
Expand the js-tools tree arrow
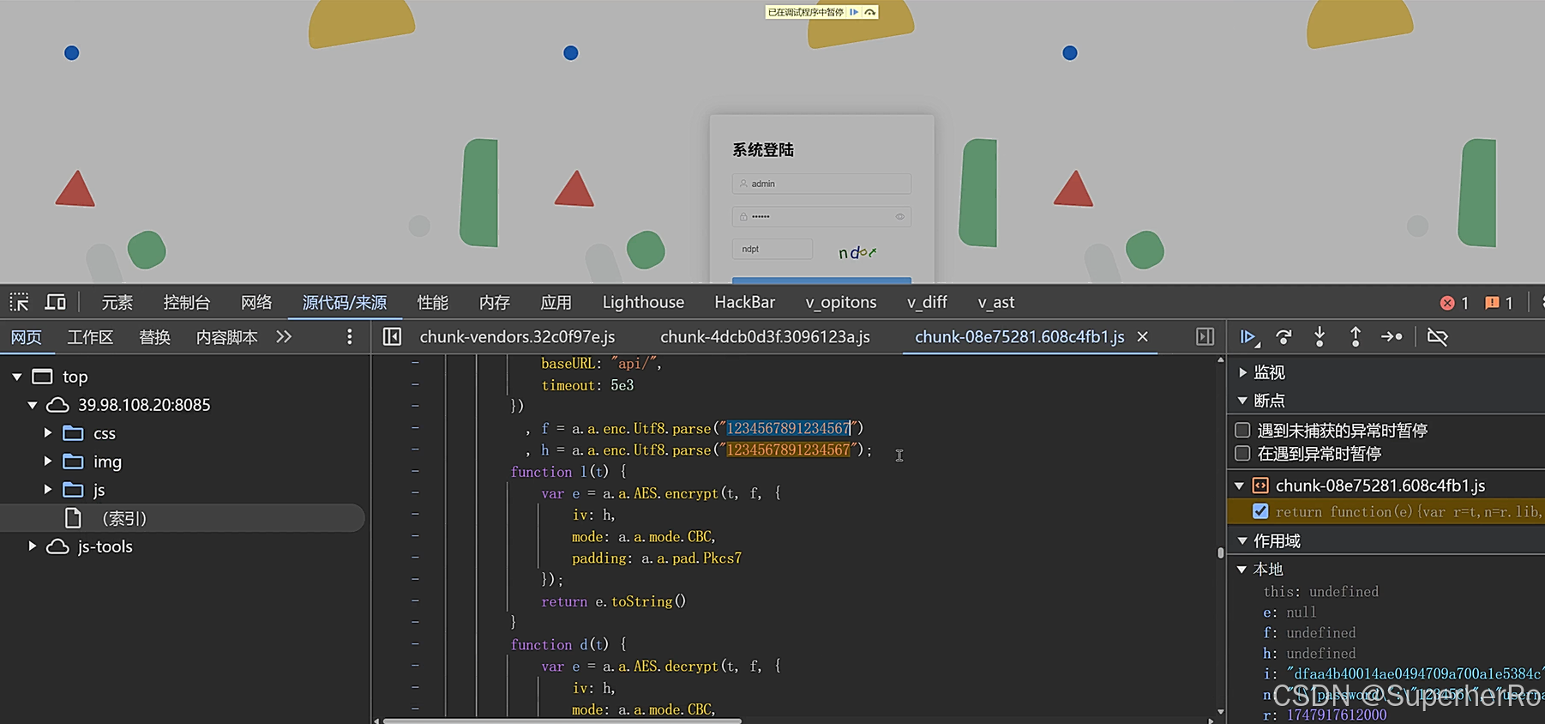33,546
